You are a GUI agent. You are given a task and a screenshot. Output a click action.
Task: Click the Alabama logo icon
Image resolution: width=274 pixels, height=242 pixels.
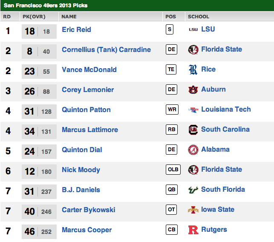(x=193, y=150)
